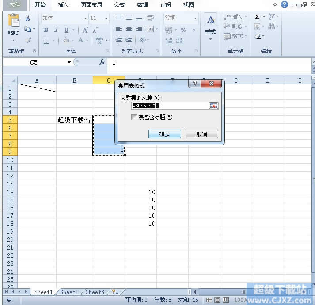Click Merge and Center icon
The height and width of the screenshot is (305, 315).
click(150, 29)
